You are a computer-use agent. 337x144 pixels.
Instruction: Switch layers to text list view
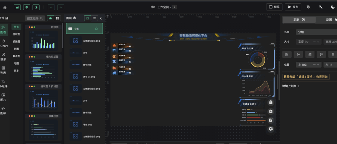94,18
